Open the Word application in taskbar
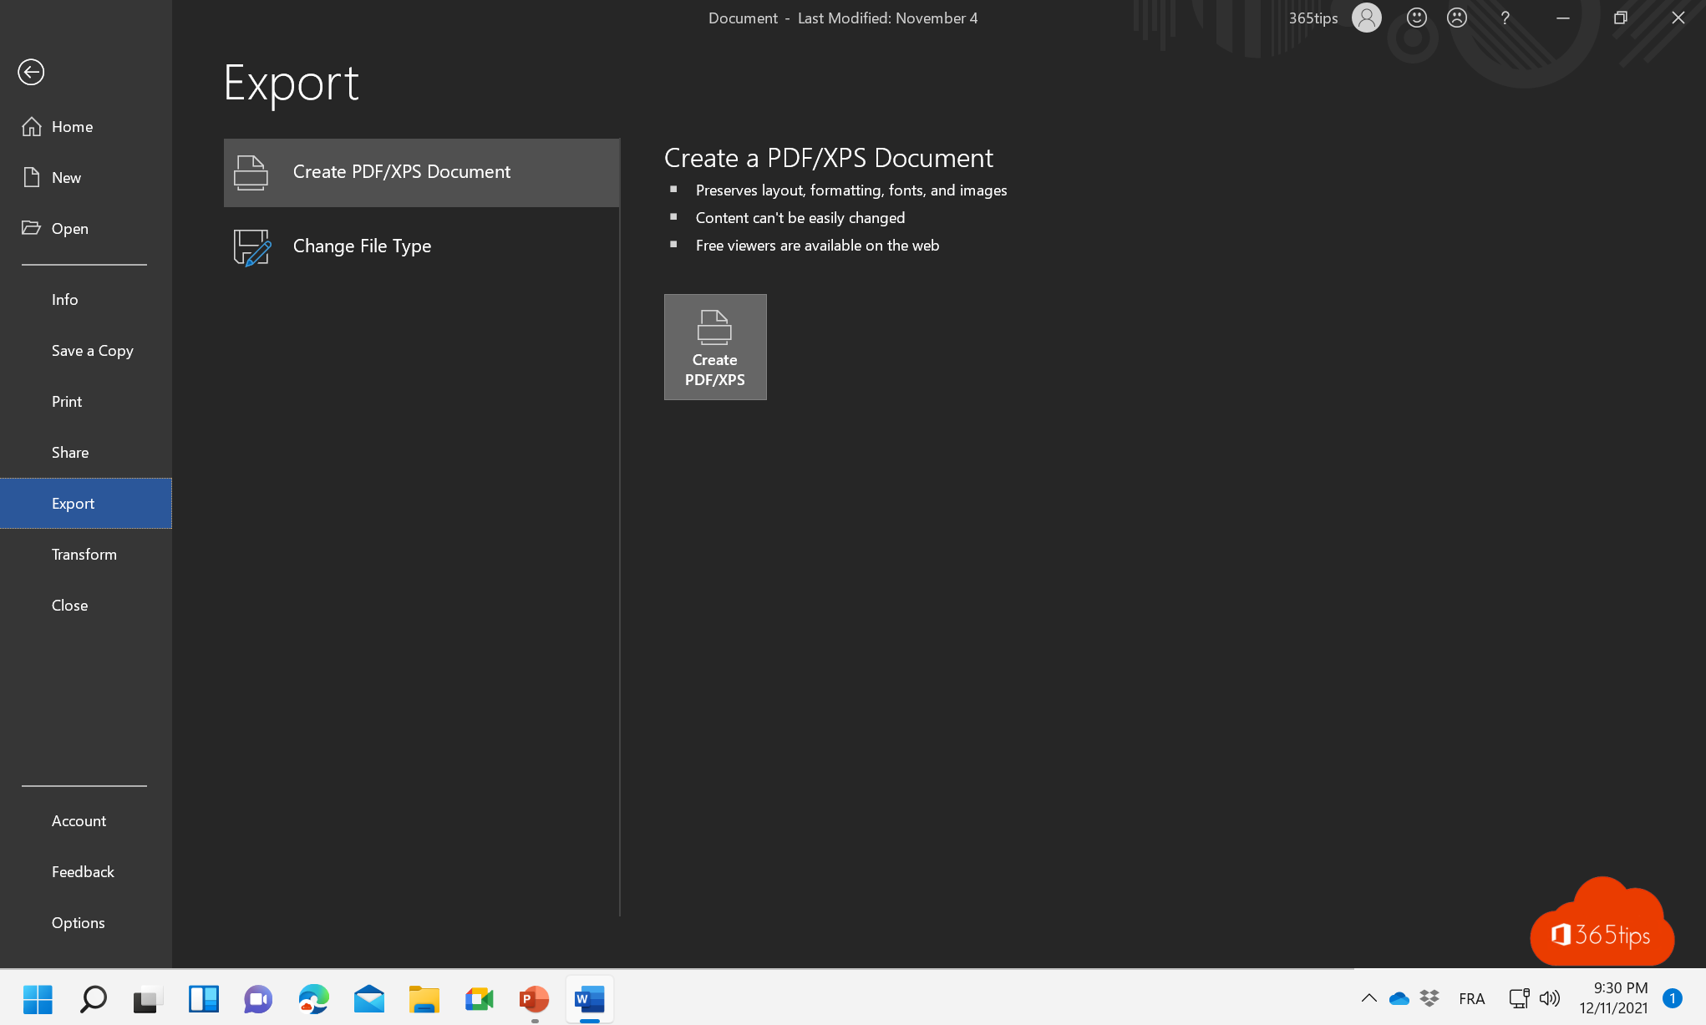The image size is (1706, 1025). 588,999
